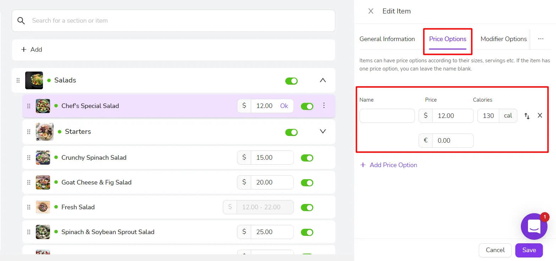
Task: Collapse the Salads section chevron
Action: click(323, 80)
